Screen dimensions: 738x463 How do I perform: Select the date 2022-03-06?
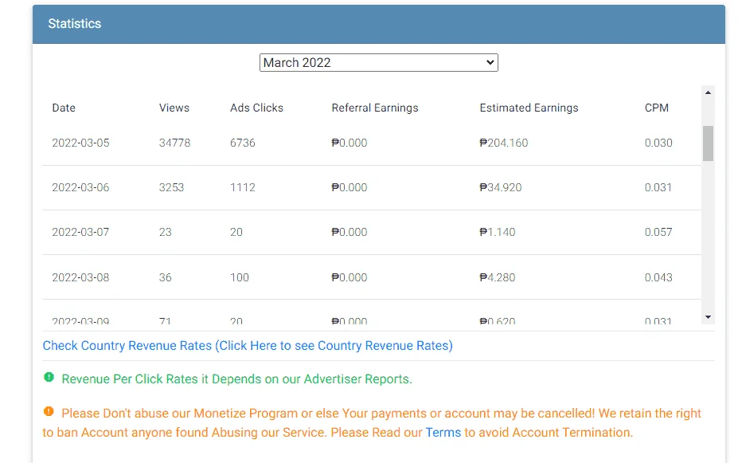point(80,187)
